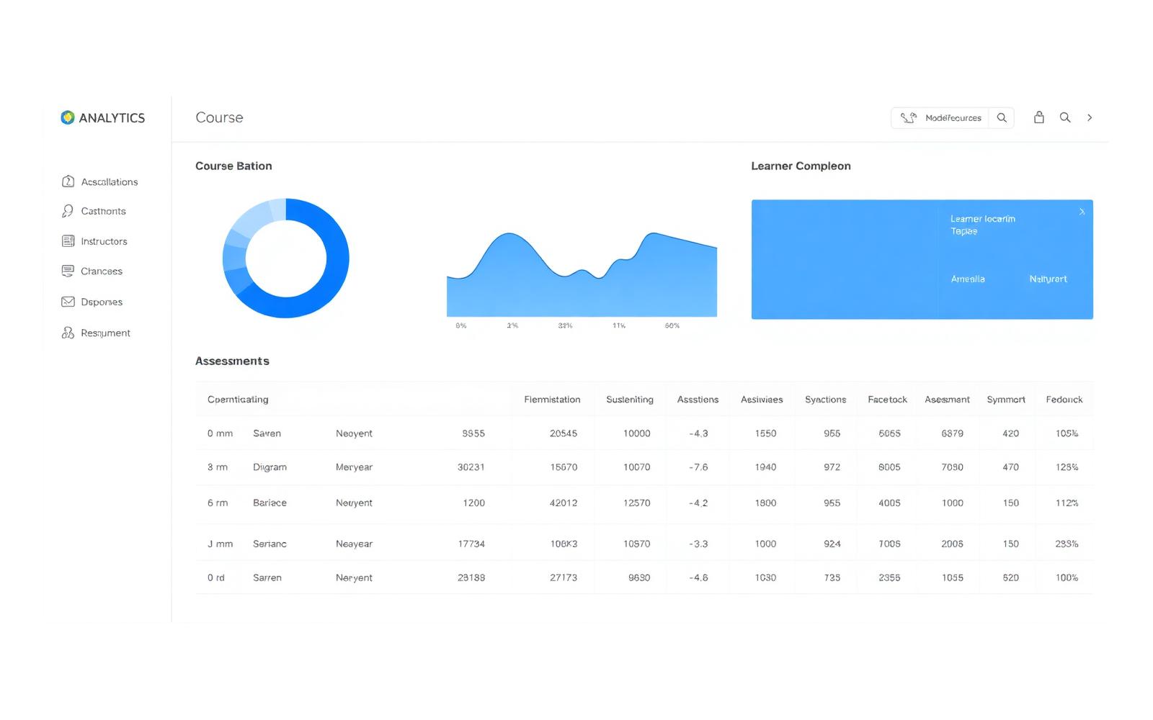Click the icon beside Modelfecurces
The image size is (1153, 720).
click(908, 117)
